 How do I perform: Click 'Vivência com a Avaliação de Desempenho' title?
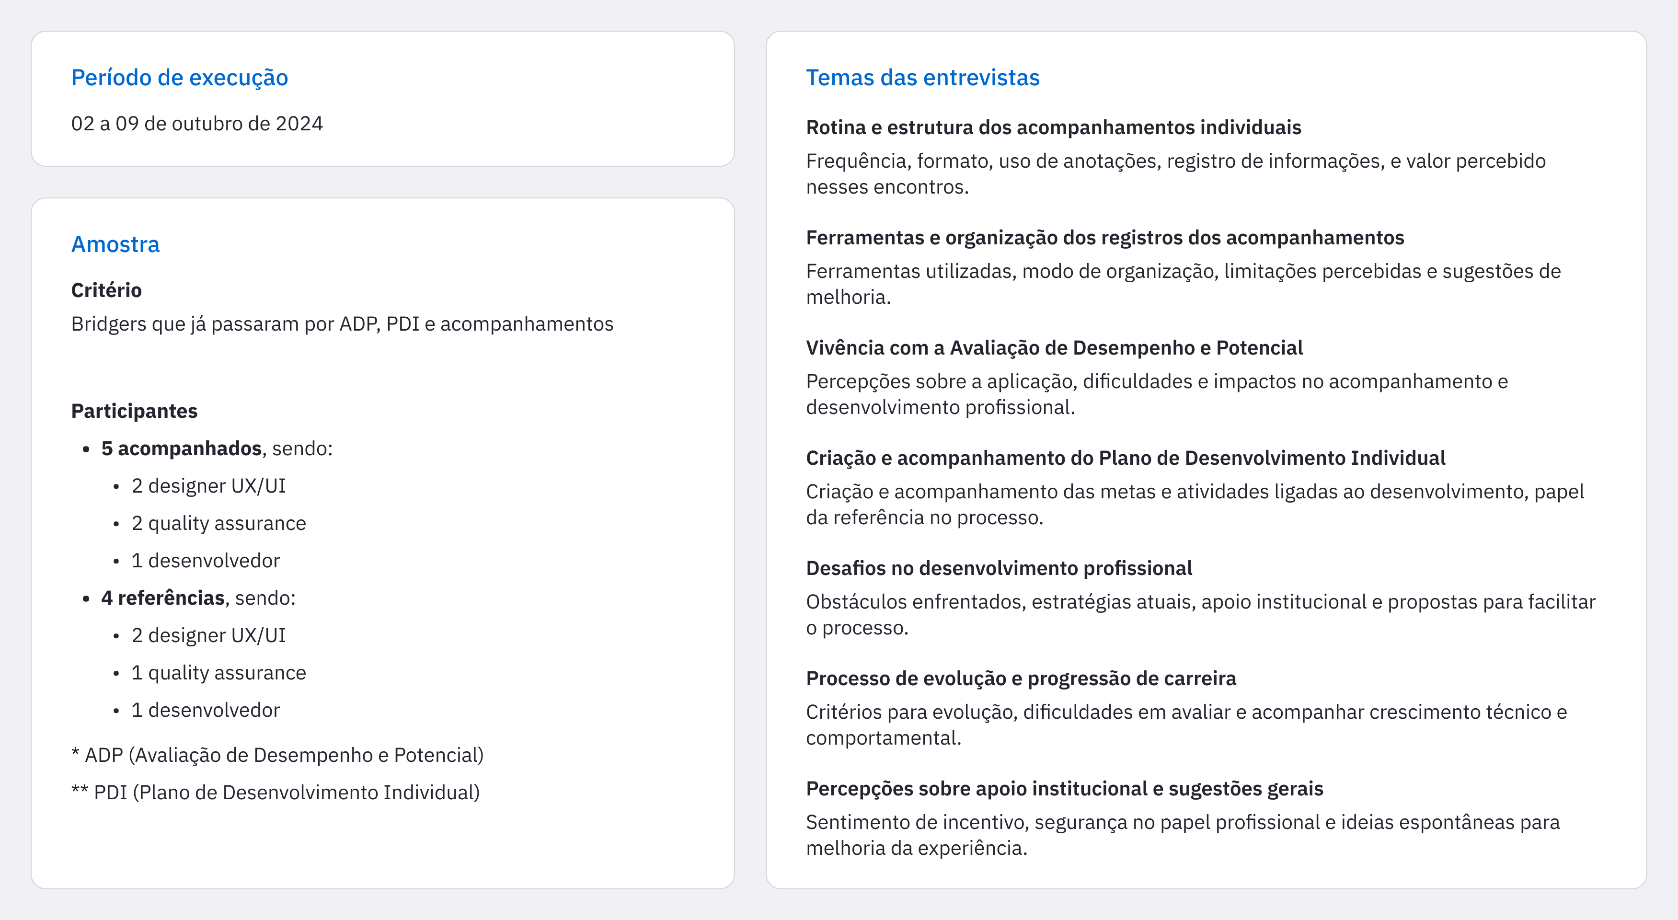[1054, 347]
